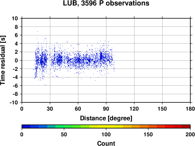The height and width of the screenshot is (146, 195).
Task: Click the outlier point near 7 seconds residual
Action: (38, 31)
